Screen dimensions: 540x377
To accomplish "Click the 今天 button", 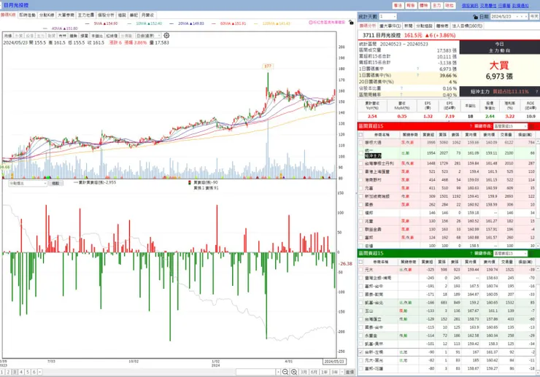I will [x=534, y=17].
